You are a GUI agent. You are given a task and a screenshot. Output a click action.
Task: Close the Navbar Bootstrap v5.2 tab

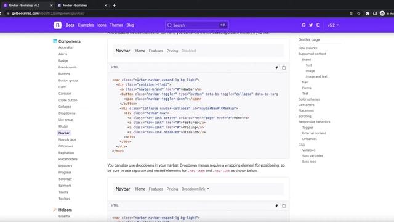pyautogui.click(x=52, y=6)
